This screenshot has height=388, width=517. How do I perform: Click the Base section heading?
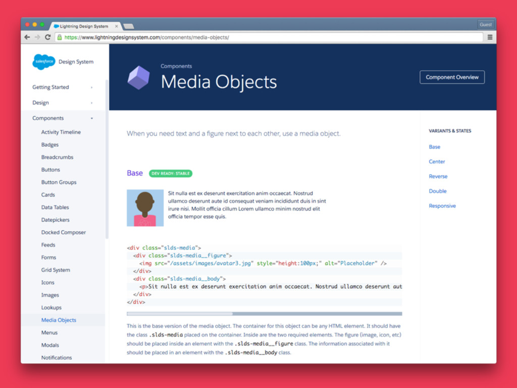134,173
